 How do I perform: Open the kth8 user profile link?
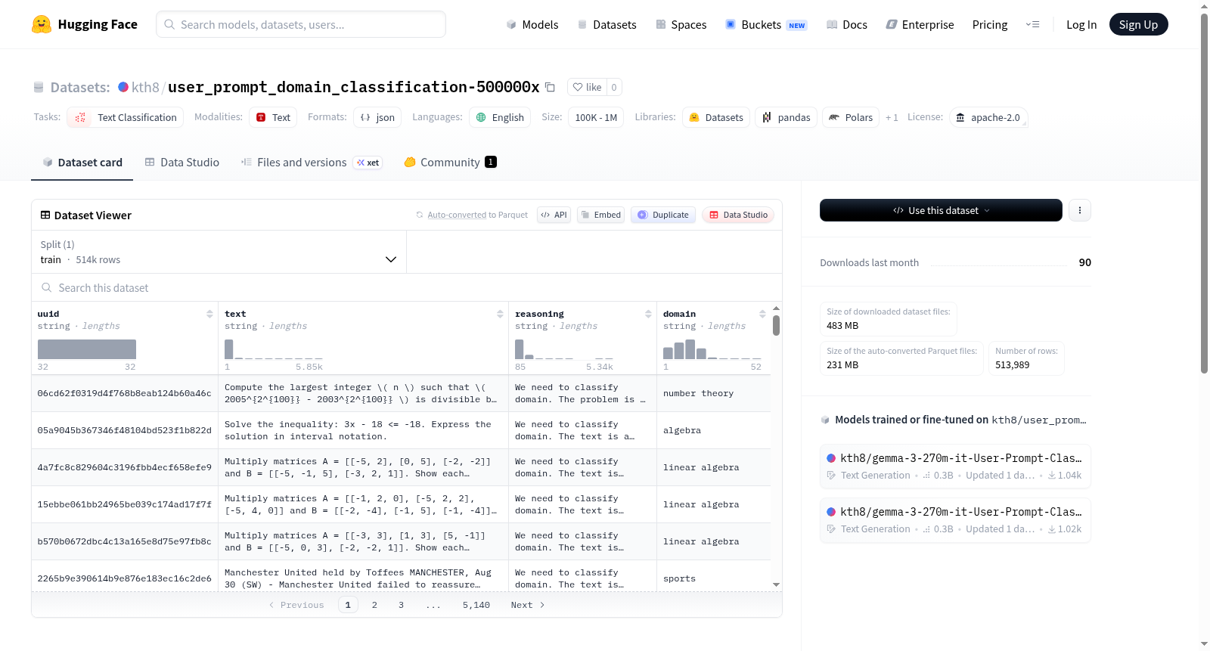coord(145,87)
